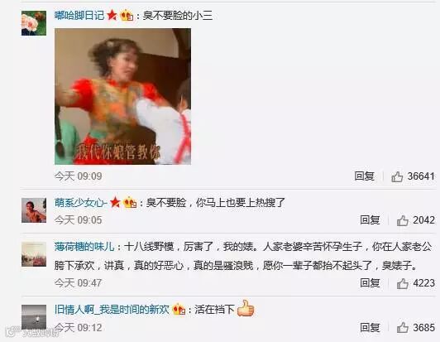The image size is (440, 342).
Task: Click avatar of 嘟哈脚日记
Action: (x=34, y=23)
